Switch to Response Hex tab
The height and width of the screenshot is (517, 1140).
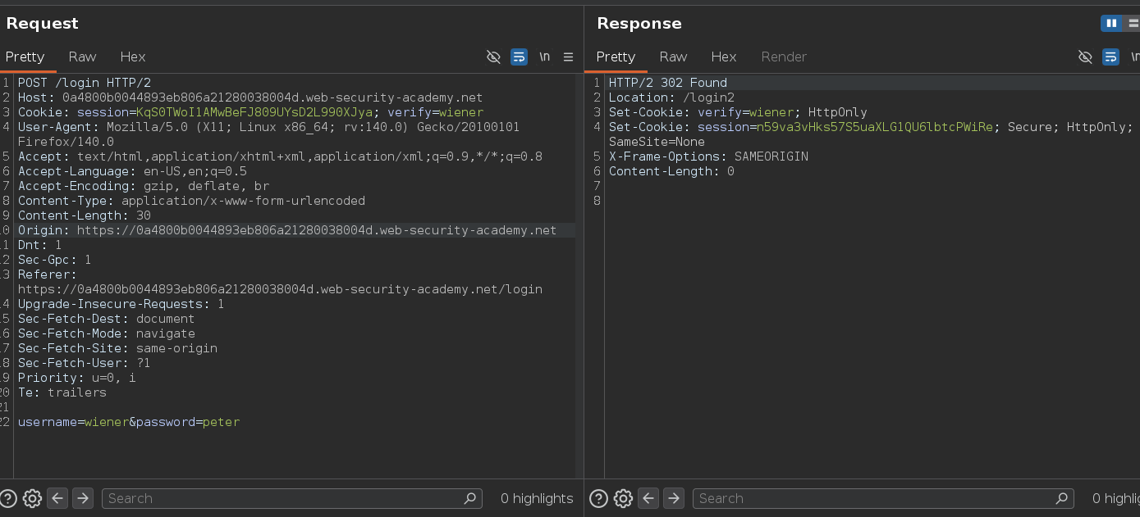(723, 57)
